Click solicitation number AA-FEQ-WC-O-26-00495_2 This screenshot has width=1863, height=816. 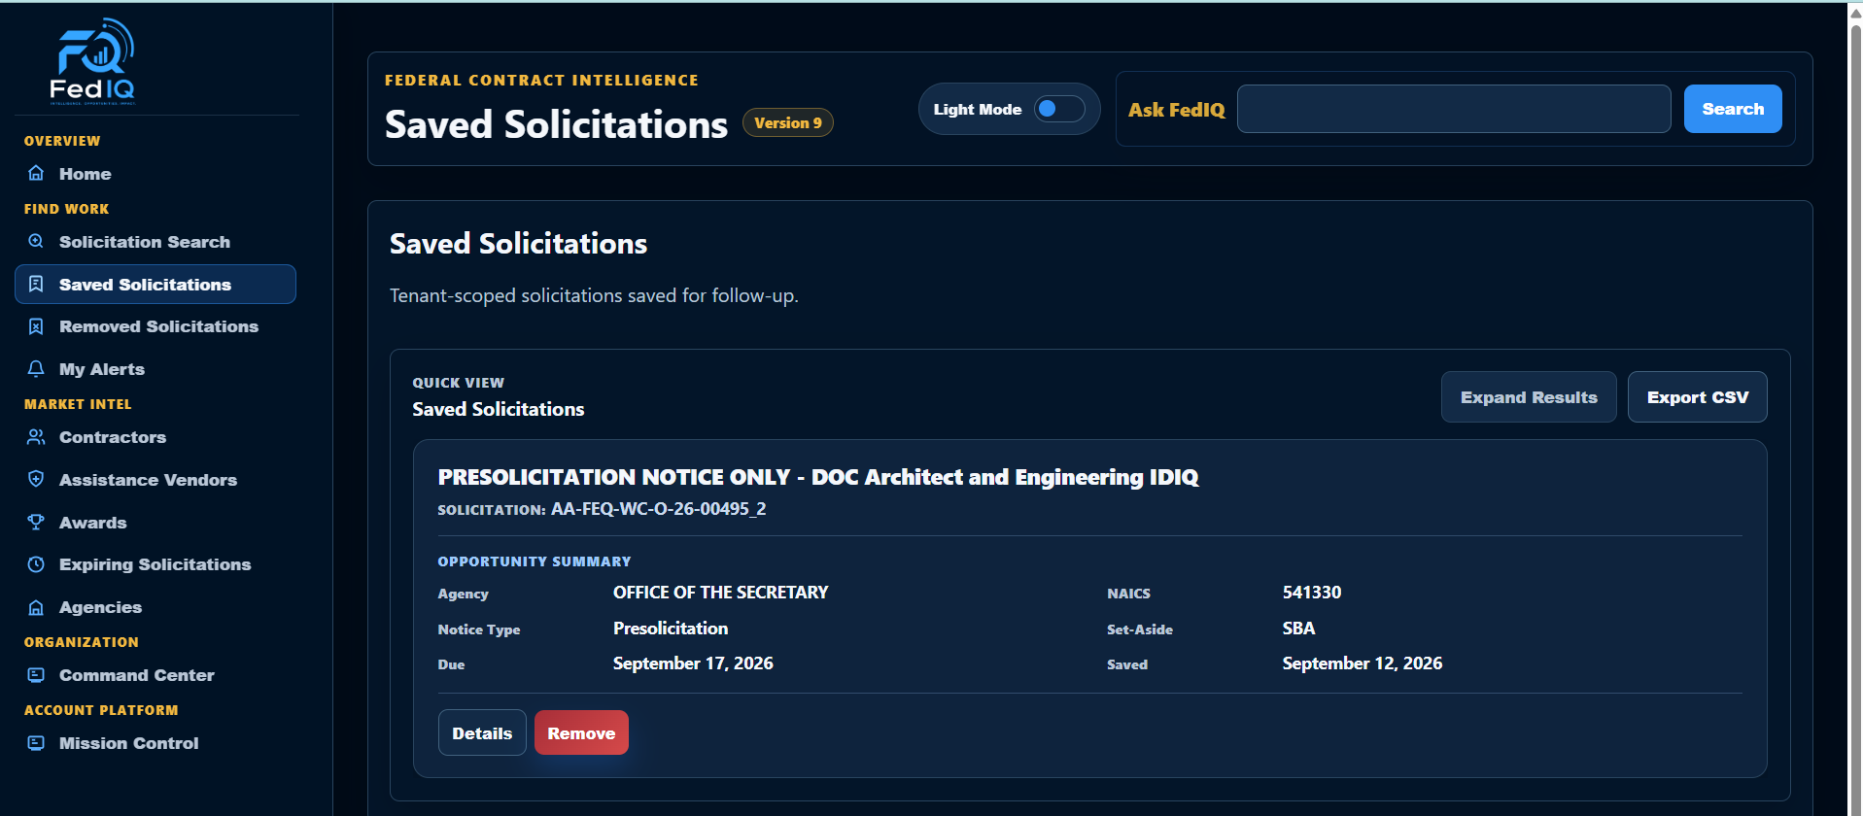[x=659, y=509]
